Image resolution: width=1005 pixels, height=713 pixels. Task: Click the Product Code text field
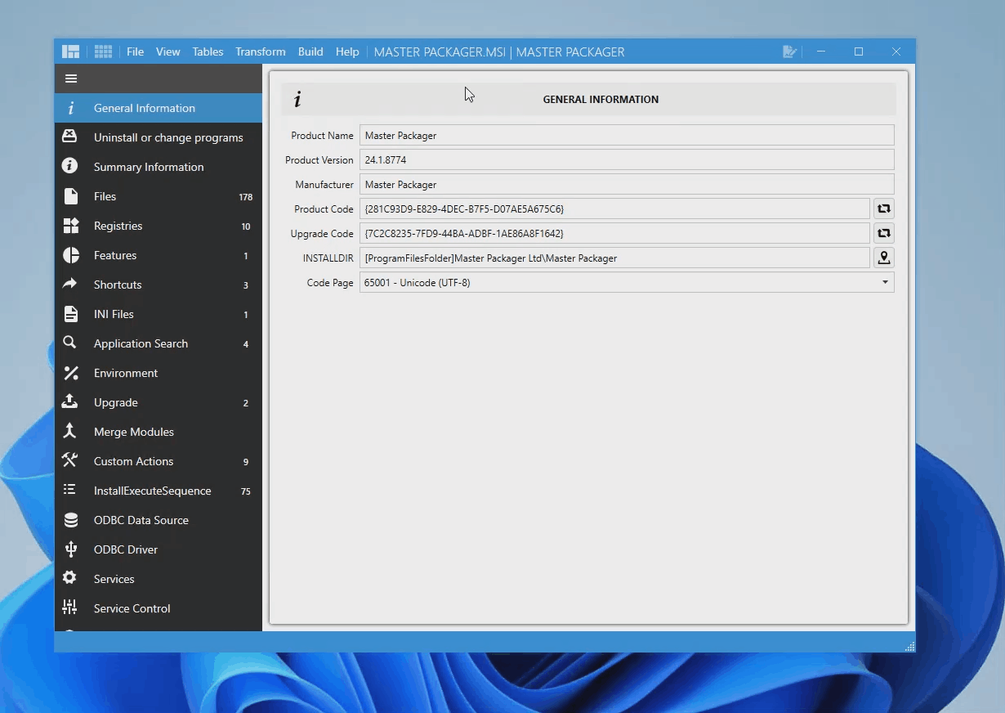pos(614,209)
